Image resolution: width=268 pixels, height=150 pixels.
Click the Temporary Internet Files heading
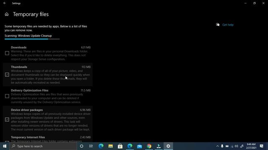(28, 137)
